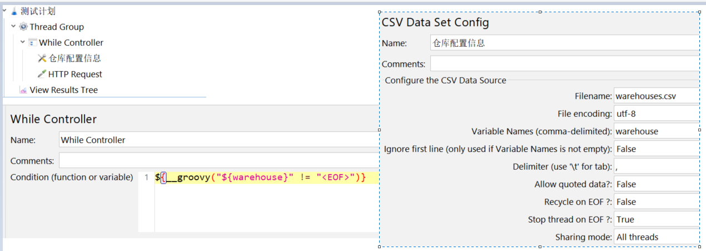Collapse the Thread Group node
The height and width of the screenshot is (251, 706).
(x=13, y=26)
